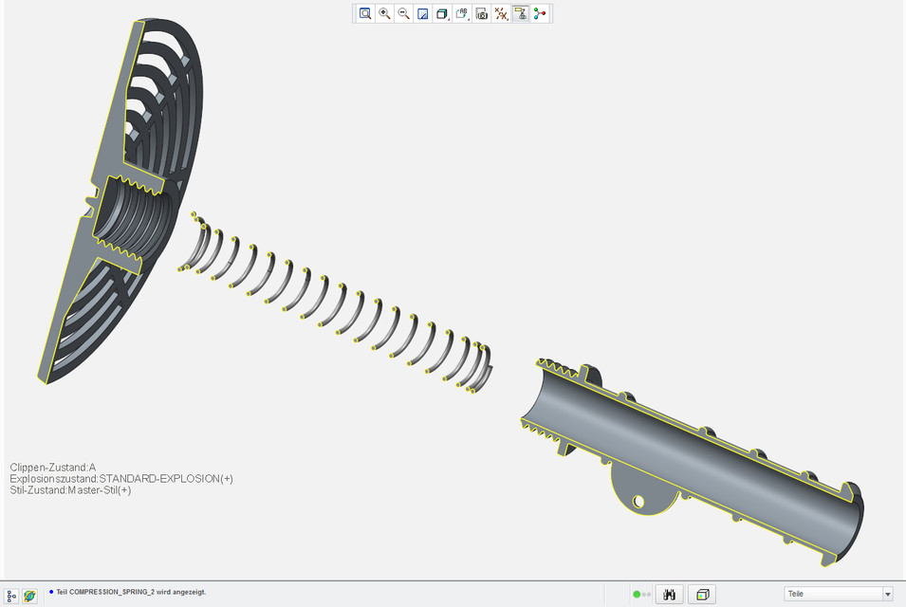Open the saved orientations dropdown
906x607 pixels.
coord(462,13)
